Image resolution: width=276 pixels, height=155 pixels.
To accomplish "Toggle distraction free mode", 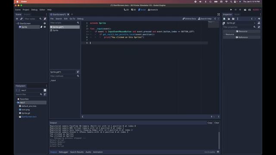I will [x=219, y=14].
